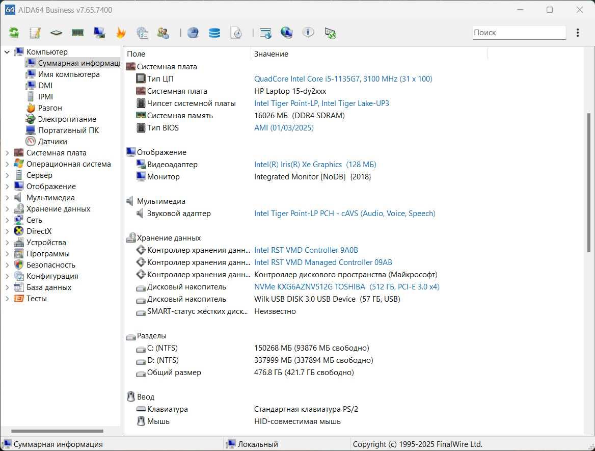Open the QuadCore Intel Core i5-1135G7 link
Viewport: 595px width, 451px height.
pos(343,79)
